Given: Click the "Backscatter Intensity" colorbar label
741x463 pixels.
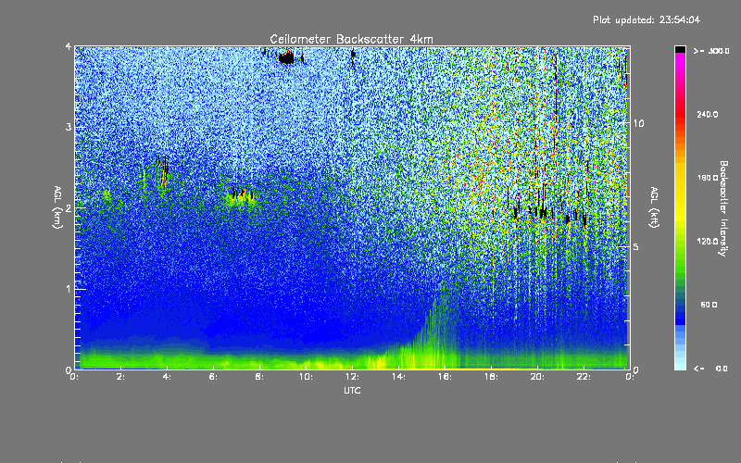Looking at the screenshot, I should click(722, 208).
